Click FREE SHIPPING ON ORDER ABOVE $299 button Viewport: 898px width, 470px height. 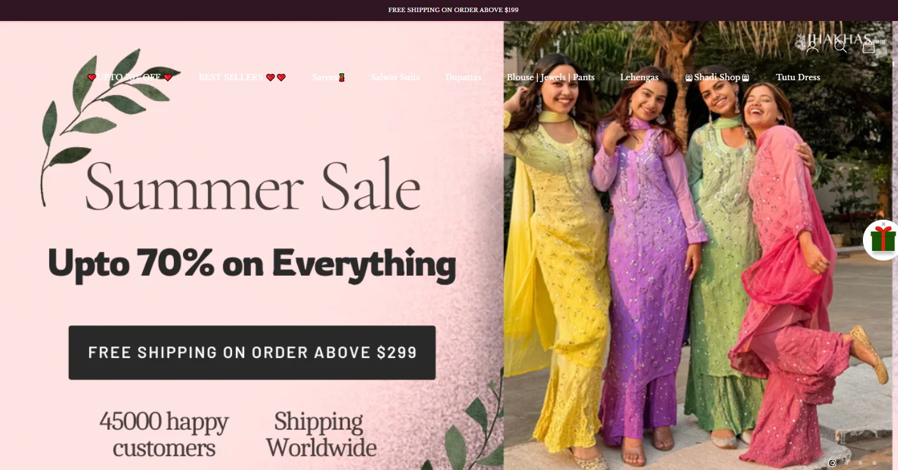coord(252,353)
